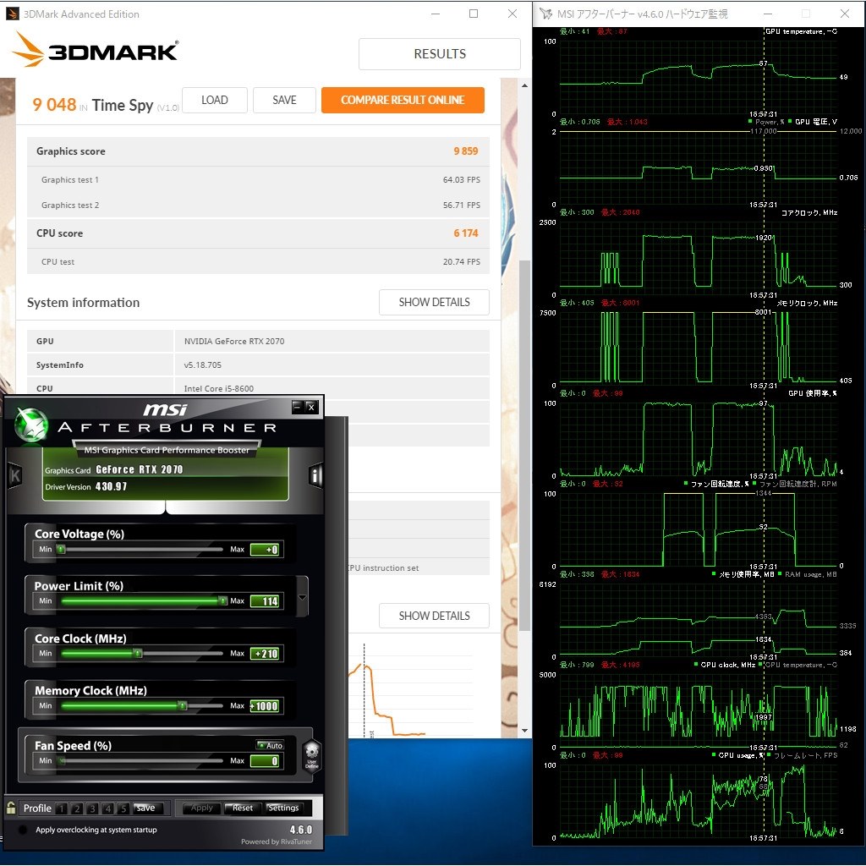The image size is (866, 866).
Task: Click the profile lock padlock icon
Action: pyautogui.click(x=10, y=808)
